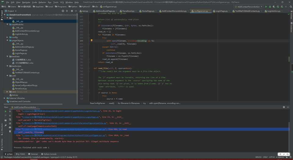The image size is (293, 160).
Task: Hide the Project panel with minus icon
Action: pyautogui.click(x=76, y=11)
